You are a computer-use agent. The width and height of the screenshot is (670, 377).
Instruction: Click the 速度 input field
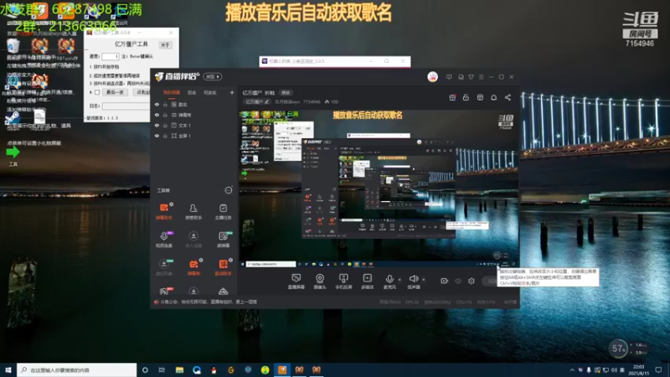click(110, 56)
